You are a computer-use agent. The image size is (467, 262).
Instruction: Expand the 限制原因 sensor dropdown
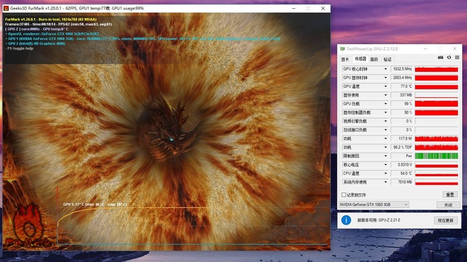click(x=385, y=156)
